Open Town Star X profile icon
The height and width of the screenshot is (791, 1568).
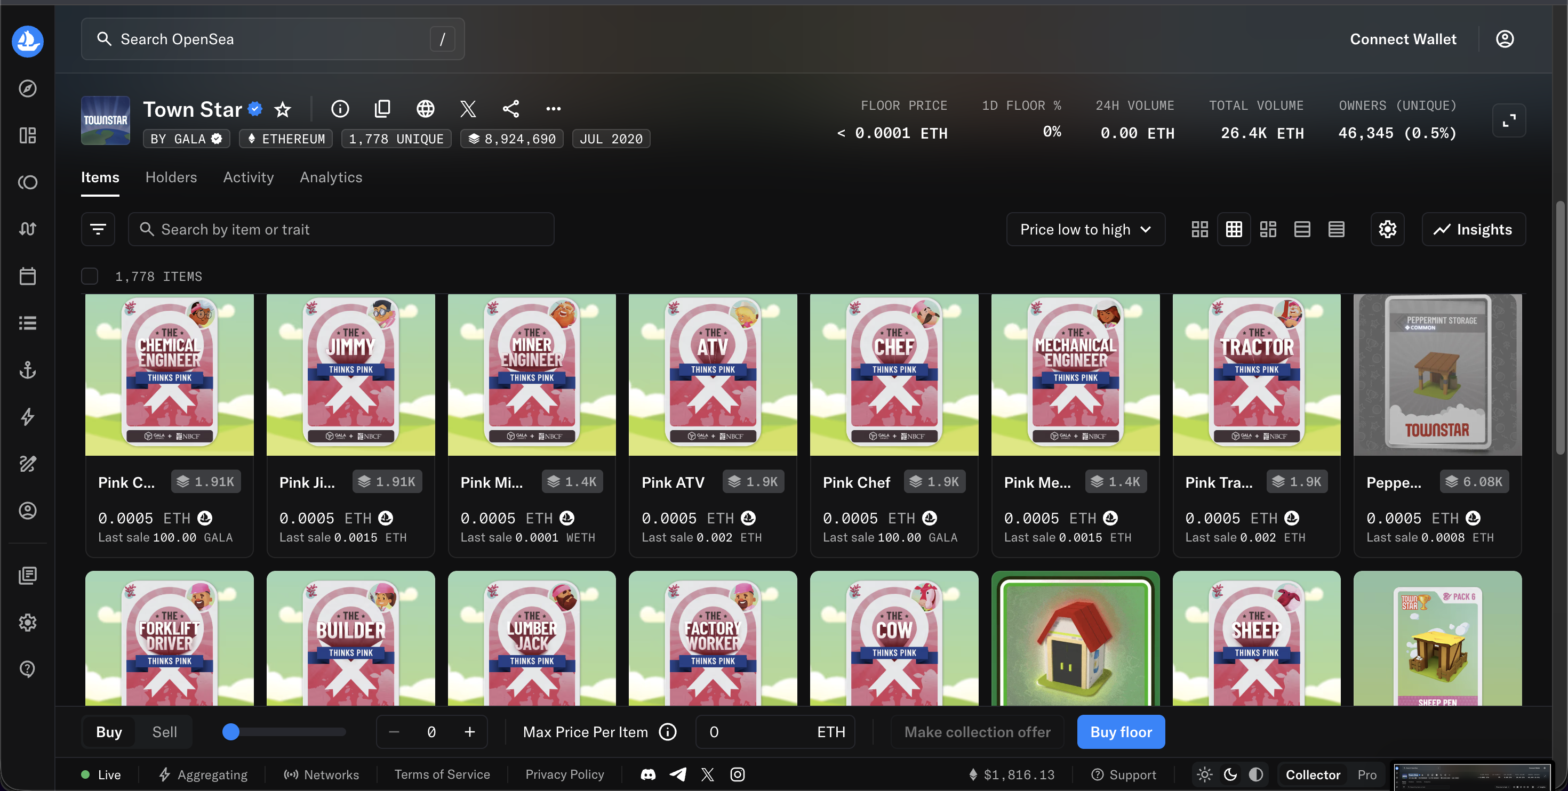tap(468, 109)
